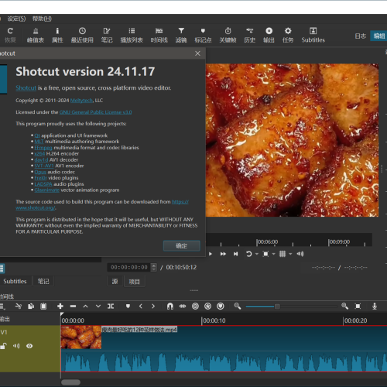The height and width of the screenshot is (387, 387).
Task: Open the timeline menu hamburger dropdown
Action: (2, 307)
